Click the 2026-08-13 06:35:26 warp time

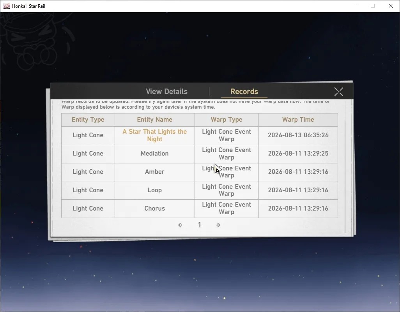pos(298,135)
